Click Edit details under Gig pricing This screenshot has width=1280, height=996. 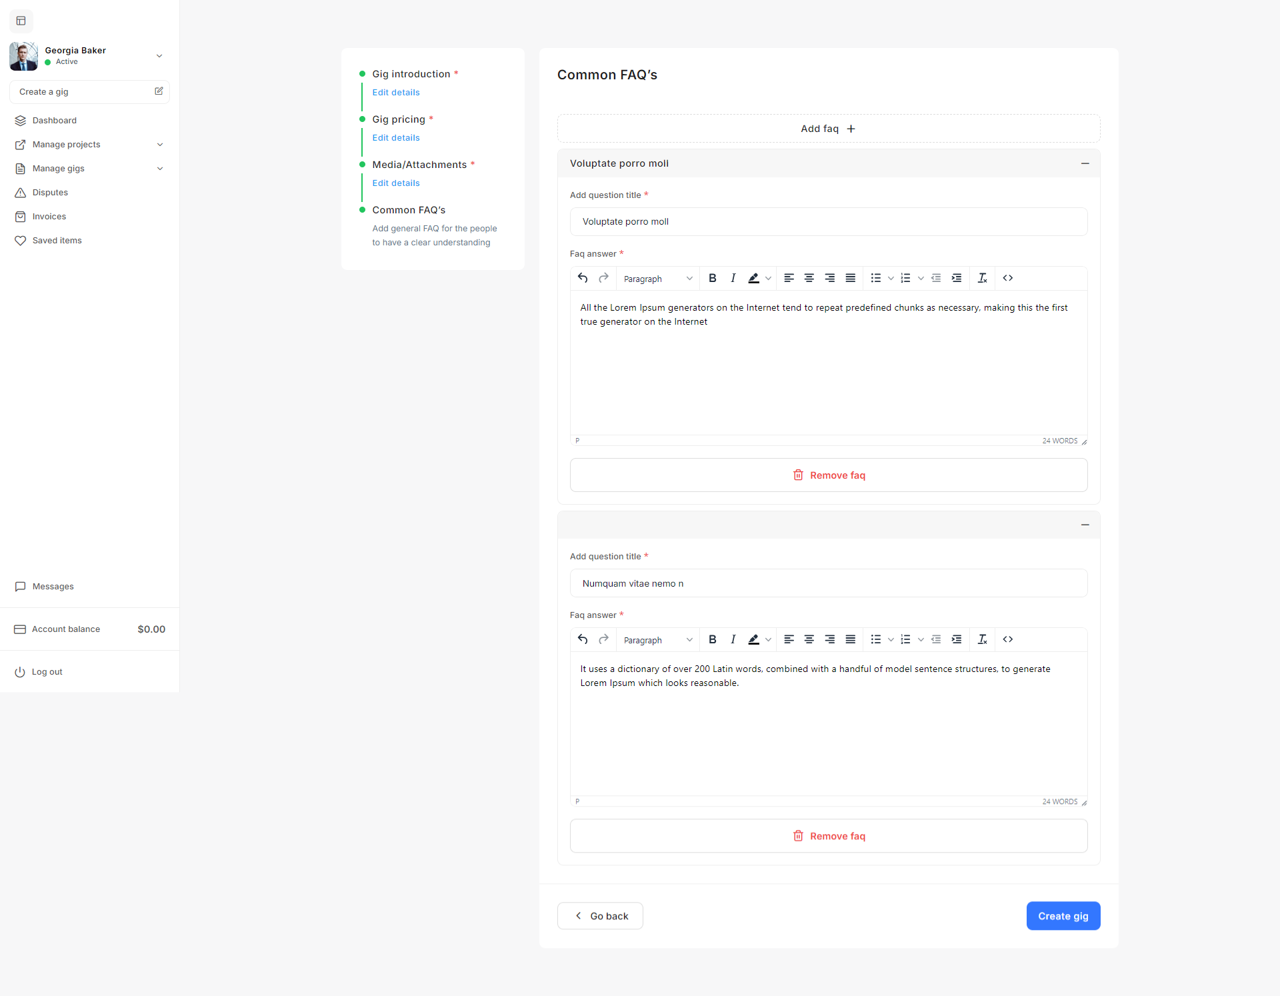coord(396,138)
